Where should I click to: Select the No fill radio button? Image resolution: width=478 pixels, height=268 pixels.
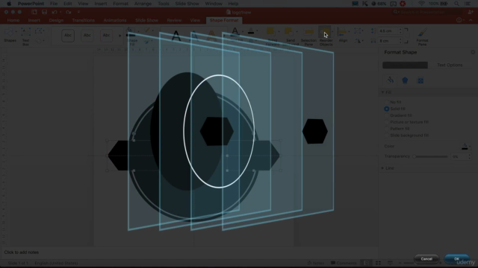(x=387, y=102)
